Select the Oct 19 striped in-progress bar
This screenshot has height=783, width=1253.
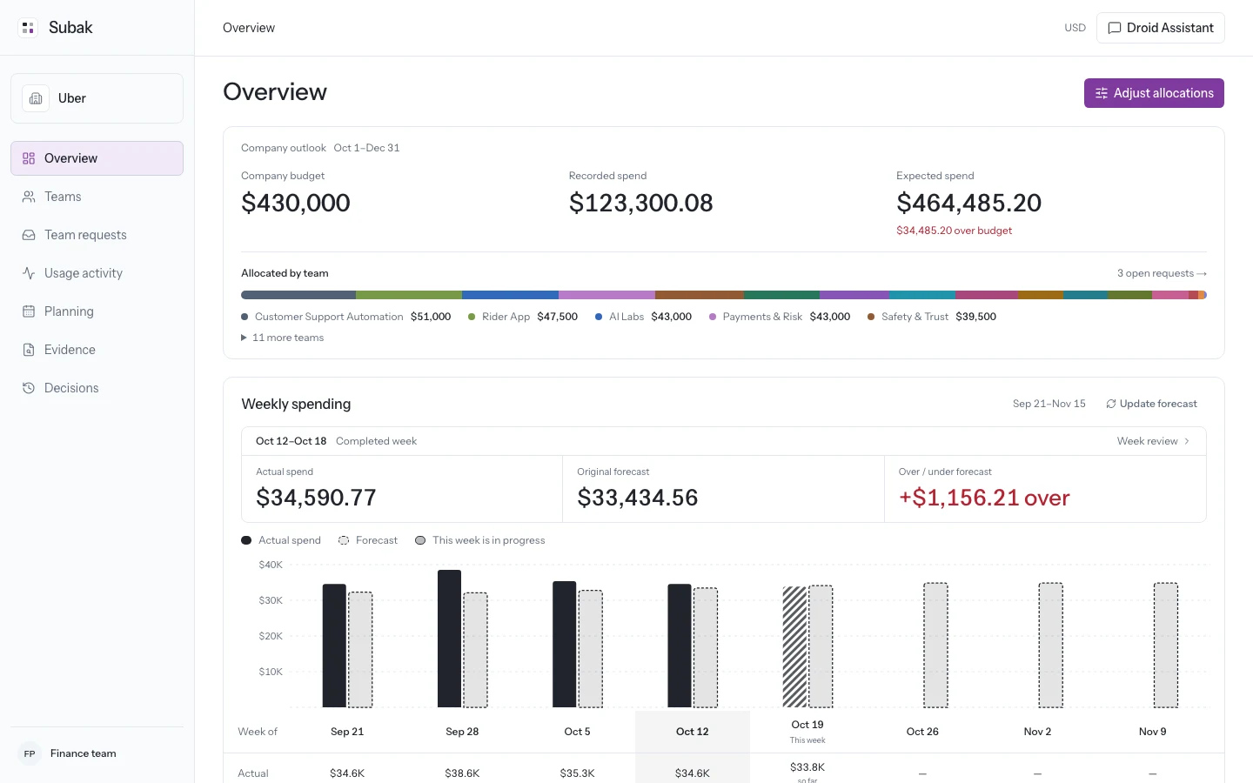point(794,647)
